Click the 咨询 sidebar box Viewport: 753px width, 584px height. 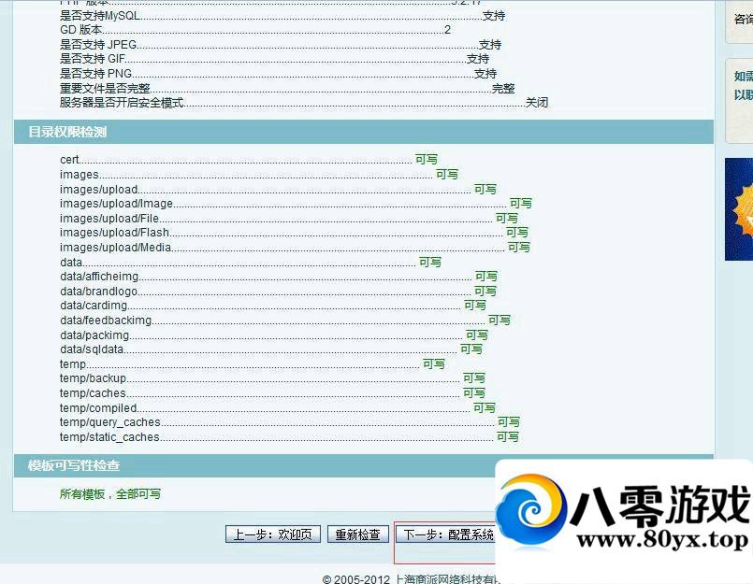(743, 20)
